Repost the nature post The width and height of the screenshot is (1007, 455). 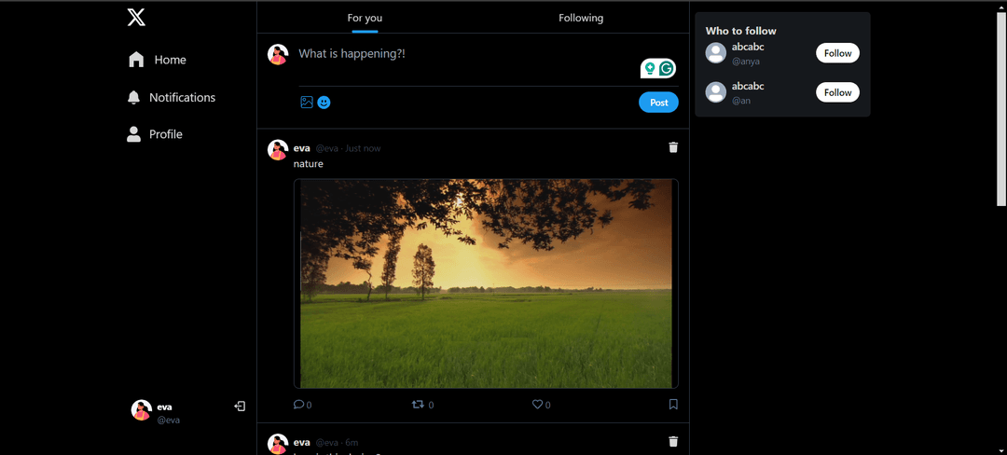point(422,405)
